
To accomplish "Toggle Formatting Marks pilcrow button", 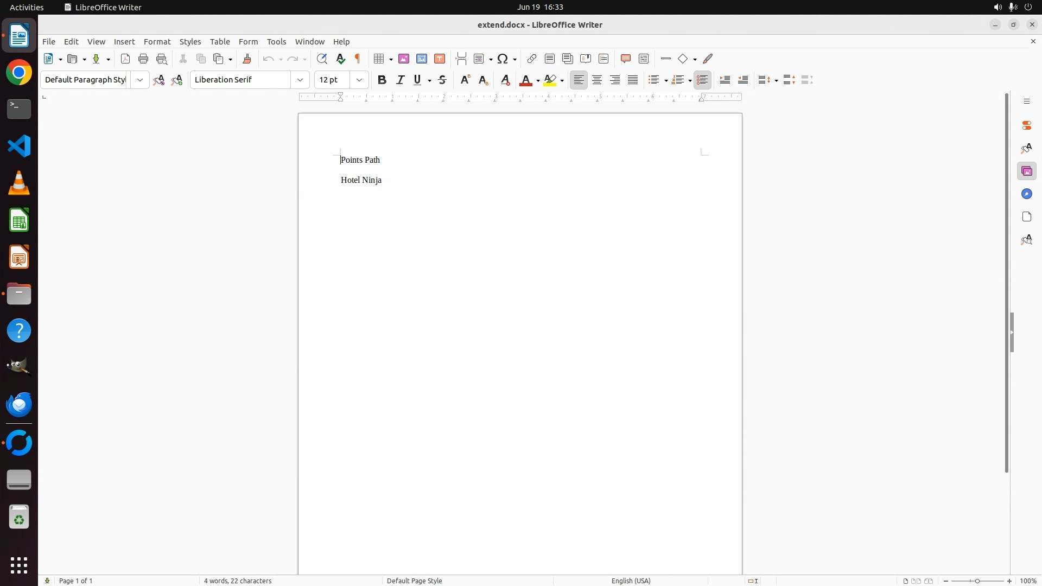I will [x=358, y=59].
